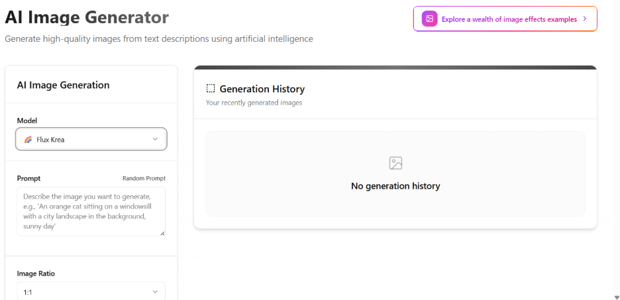Open the Model dropdown showing Flux Krea

tap(91, 139)
